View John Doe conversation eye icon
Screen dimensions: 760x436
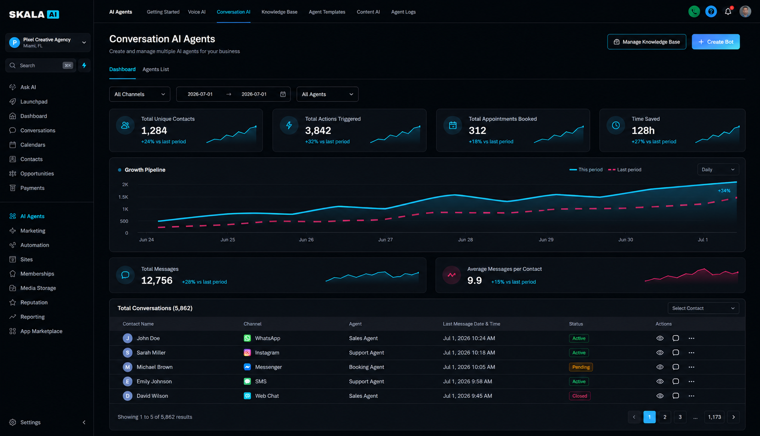tap(660, 338)
